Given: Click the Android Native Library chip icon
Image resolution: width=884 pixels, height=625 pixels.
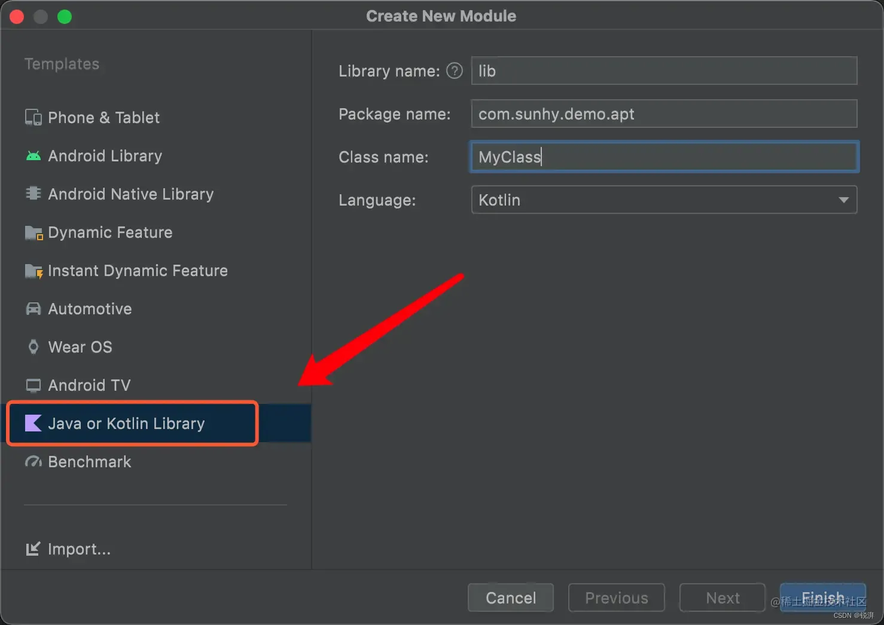Looking at the screenshot, I should pos(33,194).
